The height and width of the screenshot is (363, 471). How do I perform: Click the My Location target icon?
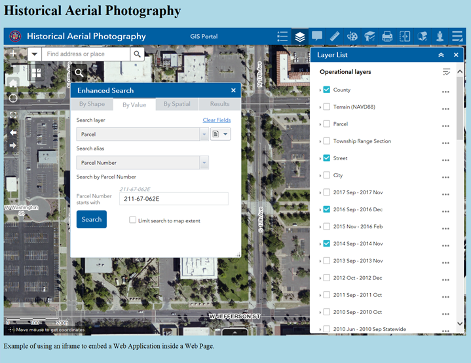point(13,98)
